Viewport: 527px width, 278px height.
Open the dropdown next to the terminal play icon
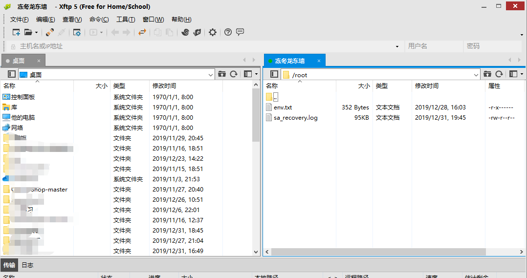point(101,33)
